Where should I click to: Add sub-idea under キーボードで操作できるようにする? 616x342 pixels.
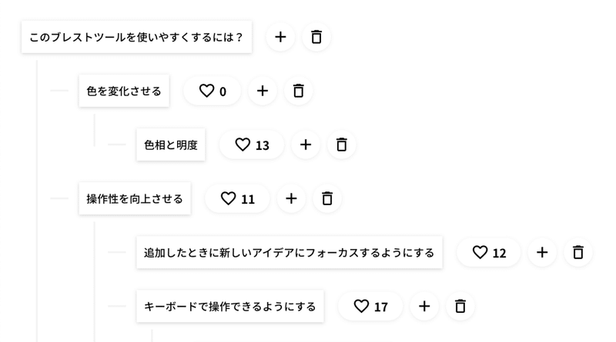tap(424, 306)
